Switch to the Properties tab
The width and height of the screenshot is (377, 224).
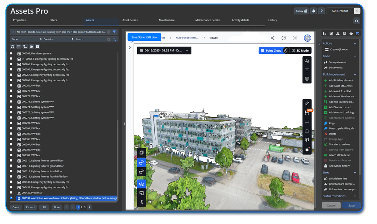tap(19, 20)
